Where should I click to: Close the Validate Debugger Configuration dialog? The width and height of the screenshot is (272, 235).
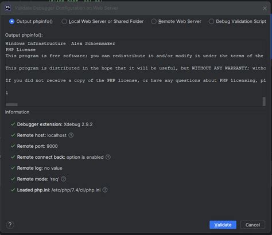(x=265, y=8)
